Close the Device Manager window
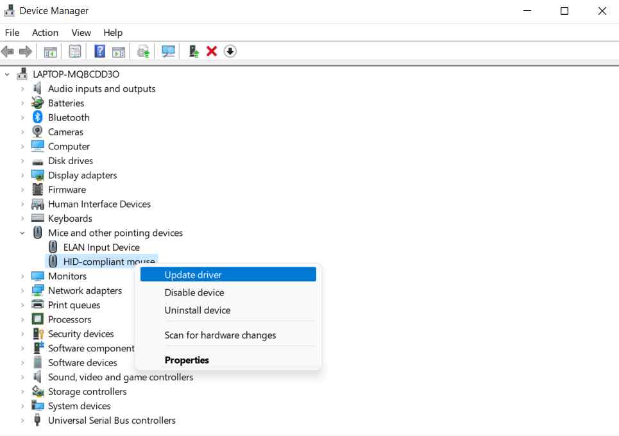Viewport: 619px width, 436px height. [x=602, y=11]
